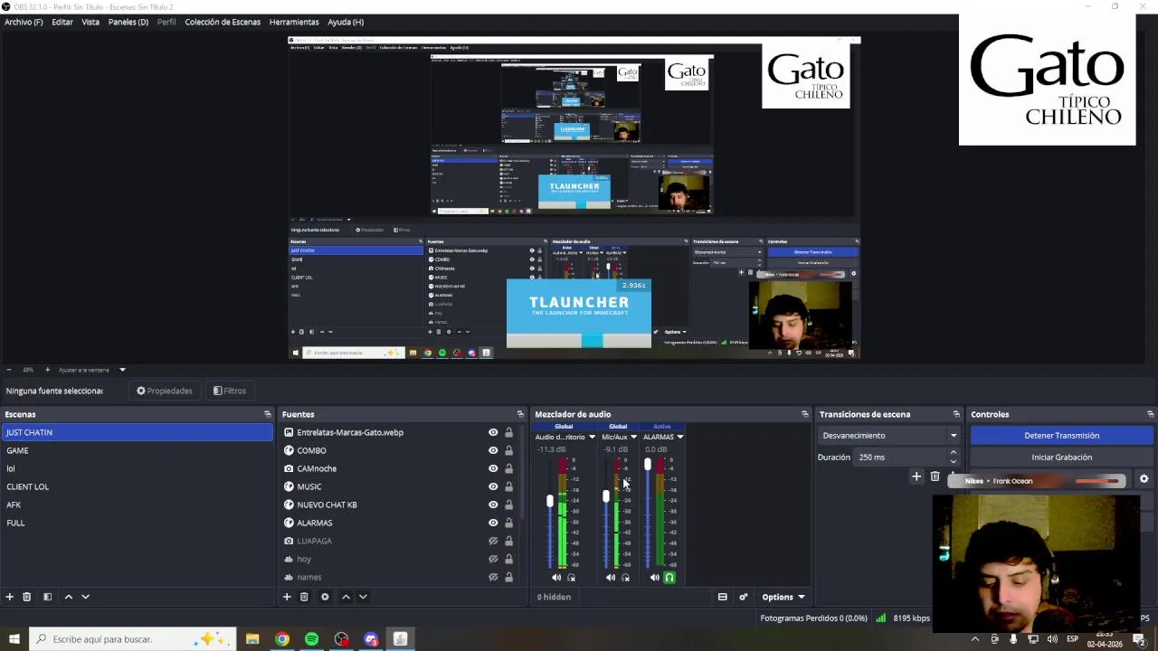Screen dimensions: 1158x651
Task: Open advanced audio properties gears icon
Action: pos(744,597)
